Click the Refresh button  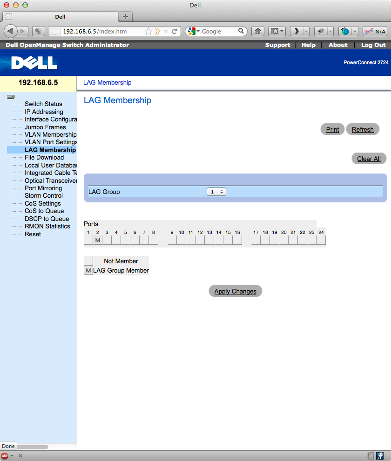(x=363, y=129)
